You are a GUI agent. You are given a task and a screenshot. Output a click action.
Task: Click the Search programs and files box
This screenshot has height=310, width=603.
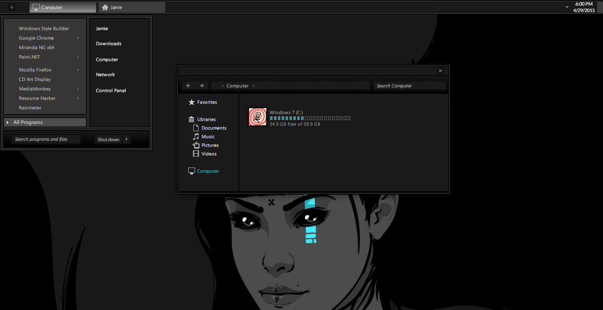[x=46, y=139]
